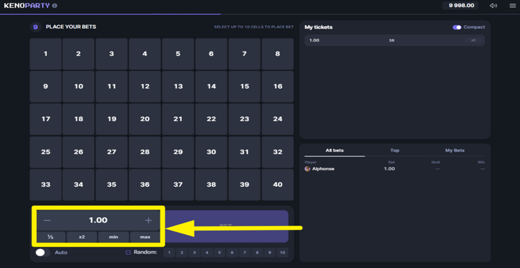Image resolution: width=520 pixels, height=268 pixels.
Task: Pick 7 random cells
Action: pyautogui.click(x=245, y=253)
